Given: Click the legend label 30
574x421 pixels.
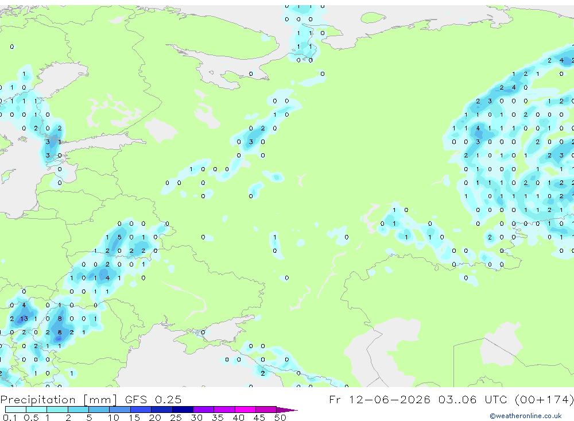Looking at the screenshot, I should point(196,418).
